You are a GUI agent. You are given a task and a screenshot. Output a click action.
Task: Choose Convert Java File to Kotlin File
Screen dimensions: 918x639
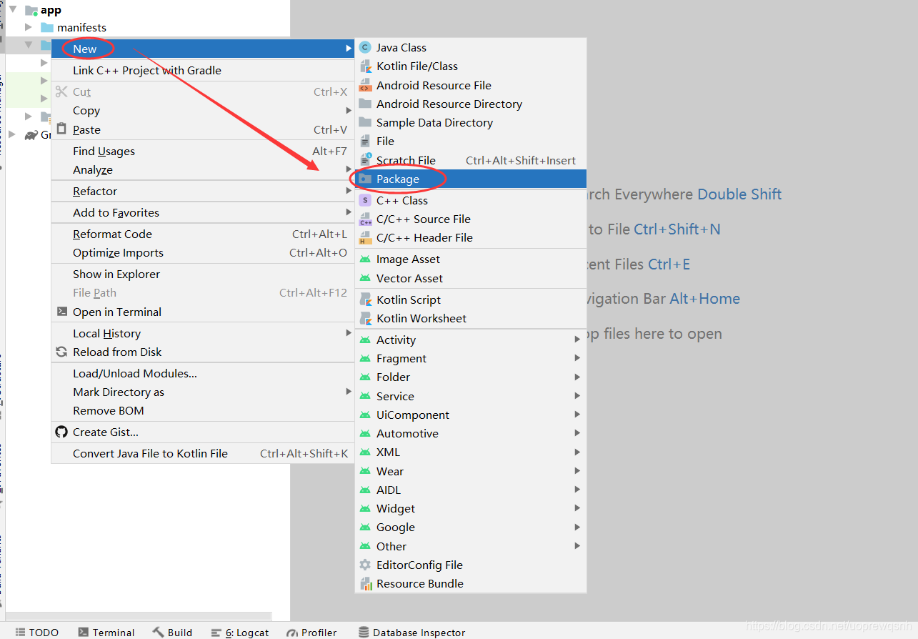coord(203,454)
